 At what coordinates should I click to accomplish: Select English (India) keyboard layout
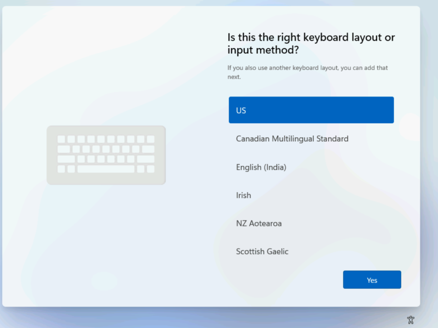311,167
